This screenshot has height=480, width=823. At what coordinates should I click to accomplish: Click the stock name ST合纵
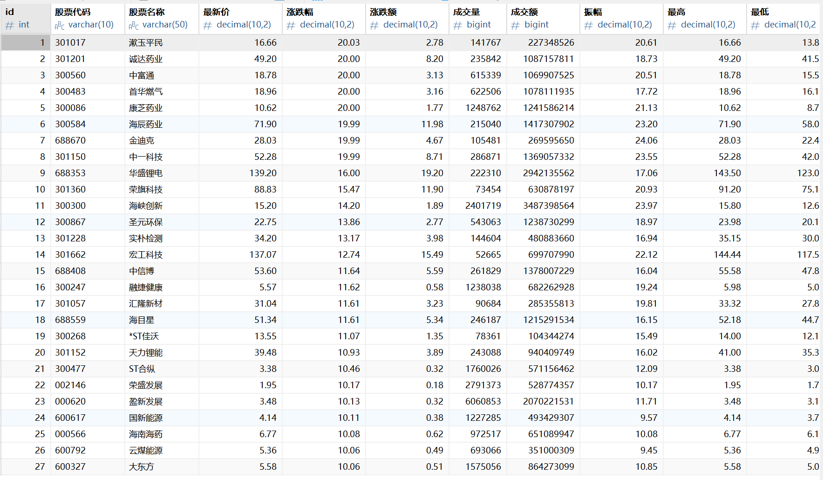[142, 369]
